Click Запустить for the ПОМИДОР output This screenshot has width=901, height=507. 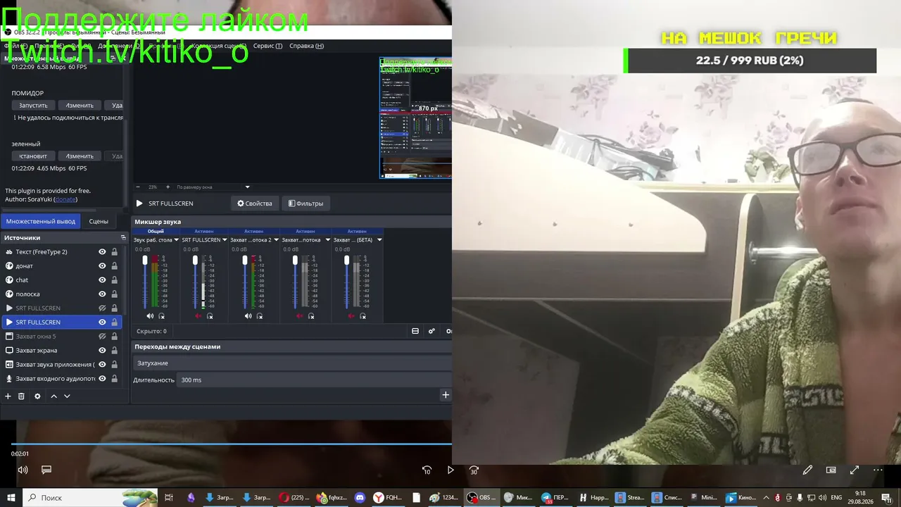[33, 106]
